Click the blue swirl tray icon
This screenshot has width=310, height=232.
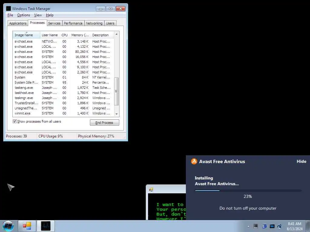coord(279,226)
